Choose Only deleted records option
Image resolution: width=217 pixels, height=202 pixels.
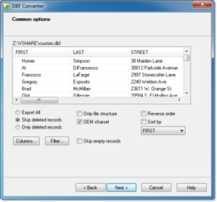pos(18,127)
